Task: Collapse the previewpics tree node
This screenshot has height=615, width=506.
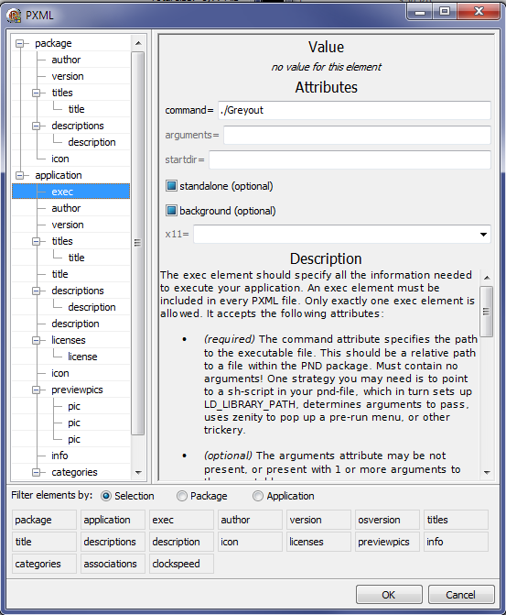Action: pyautogui.click(x=36, y=390)
